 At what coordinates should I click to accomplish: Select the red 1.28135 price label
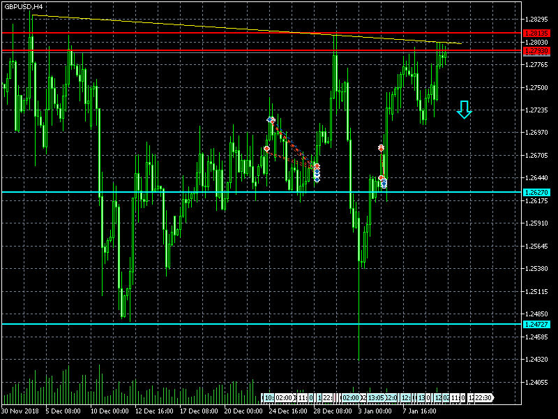click(x=536, y=33)
